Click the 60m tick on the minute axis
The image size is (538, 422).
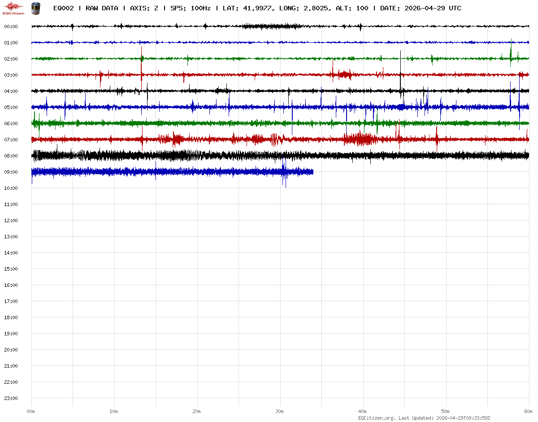point(528,411)
